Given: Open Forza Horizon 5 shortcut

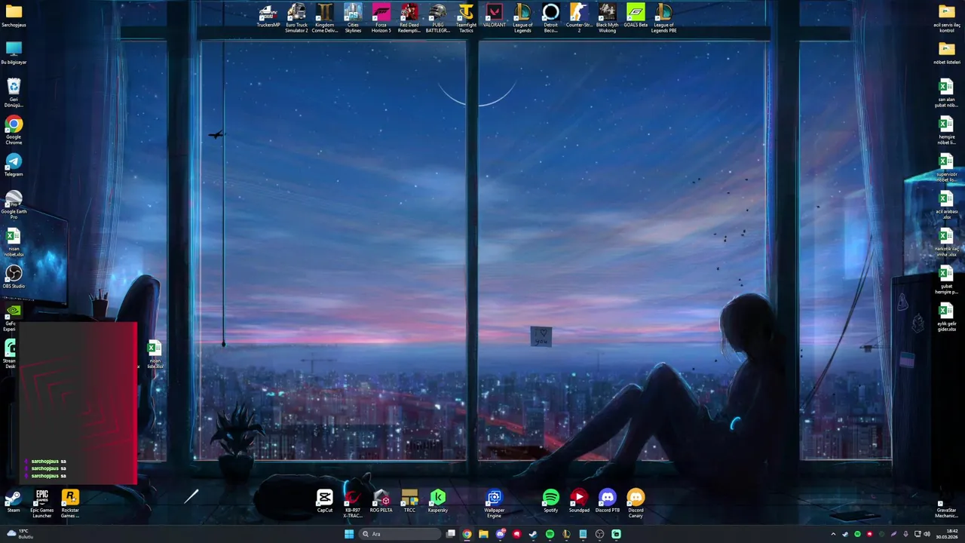Looking at the screenshot, I should pyautogui.click(x=381, y=18).
